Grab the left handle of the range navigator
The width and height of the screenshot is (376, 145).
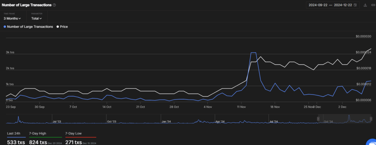pos(318,119)
